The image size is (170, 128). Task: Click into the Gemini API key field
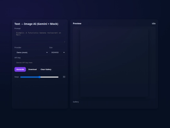point(40,63)
